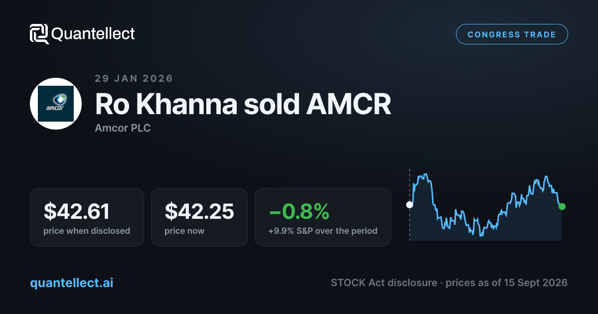Screen dimensions: 598x314
Task: Select the -0.8% performance card
Action: 323,217
